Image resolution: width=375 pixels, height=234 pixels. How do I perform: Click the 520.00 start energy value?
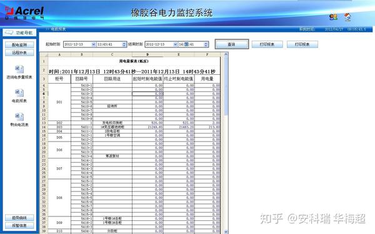click(x=147, y=123)
